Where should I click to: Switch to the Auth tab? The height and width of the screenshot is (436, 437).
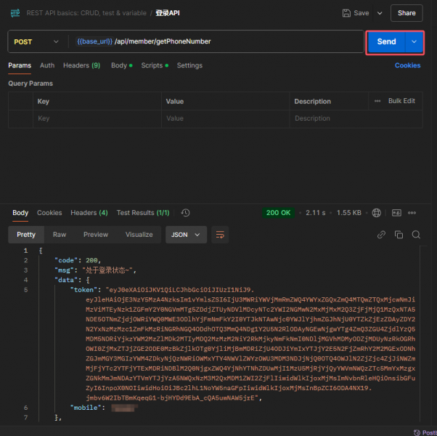(x=47, y=65)
